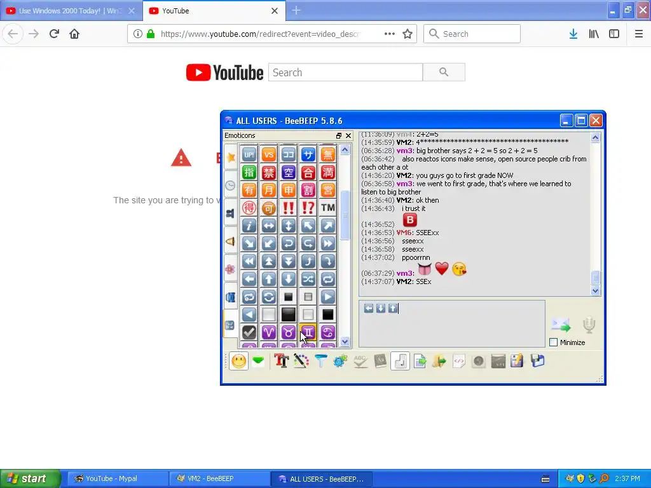Insert the orange VS emoticon
The image size is (651, 488).
pos(269,155)
